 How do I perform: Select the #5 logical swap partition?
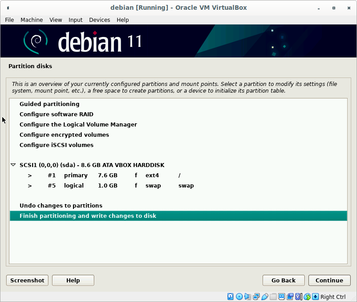click(111, 185)
